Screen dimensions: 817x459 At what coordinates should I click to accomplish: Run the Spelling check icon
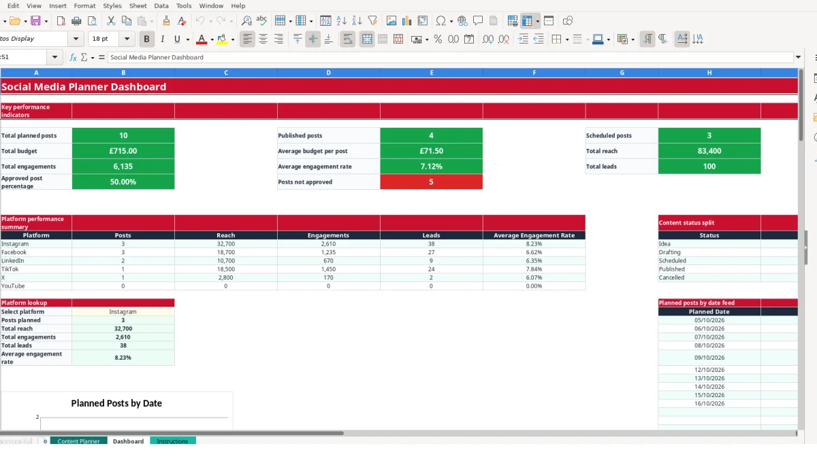[261, 21]
